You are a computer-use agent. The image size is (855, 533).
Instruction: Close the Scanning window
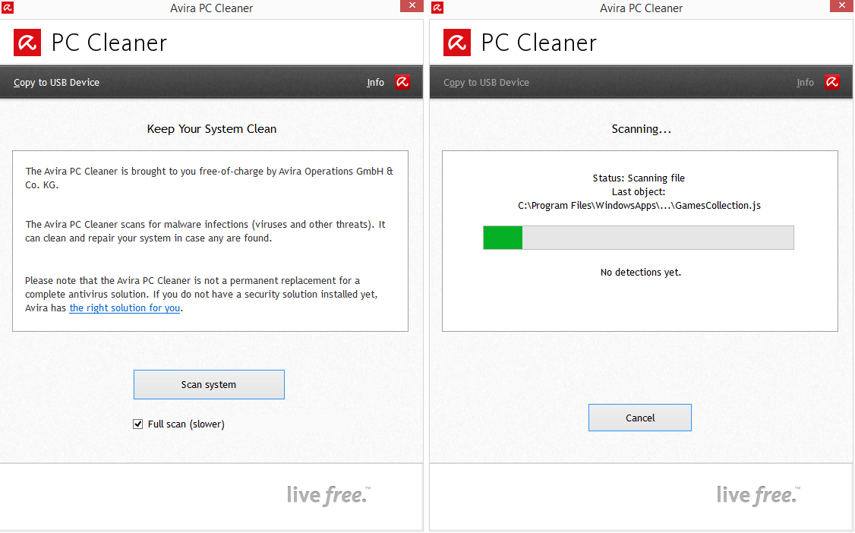842,6
